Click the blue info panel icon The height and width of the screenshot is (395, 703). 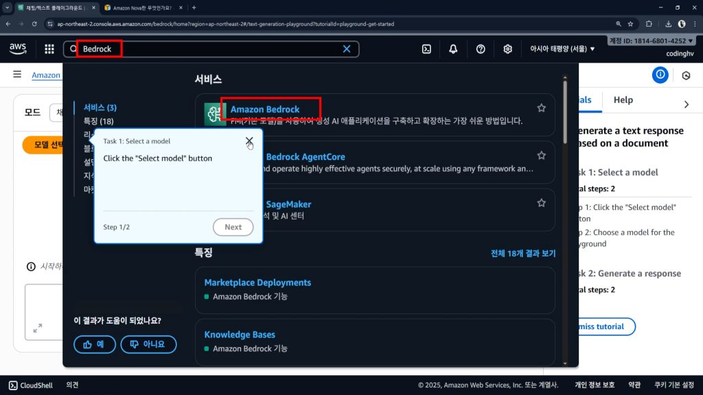[x=660, y=75]
